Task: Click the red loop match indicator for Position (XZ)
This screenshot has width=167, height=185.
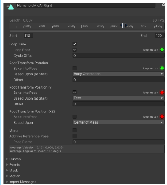Action: (162, 117)
